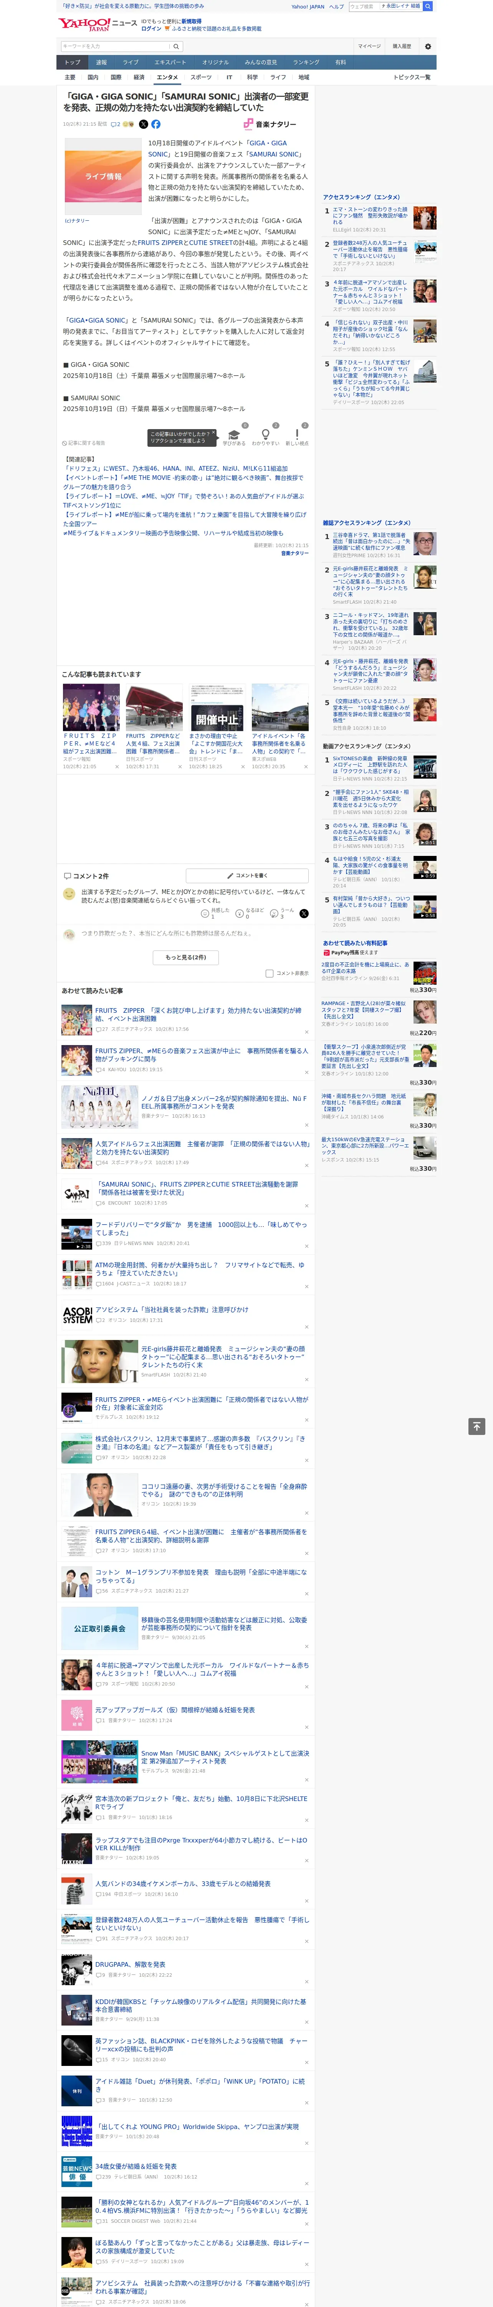
Task: Click the blue web search magnifier button
Action: pyautogui.click(x=428, y=6)
